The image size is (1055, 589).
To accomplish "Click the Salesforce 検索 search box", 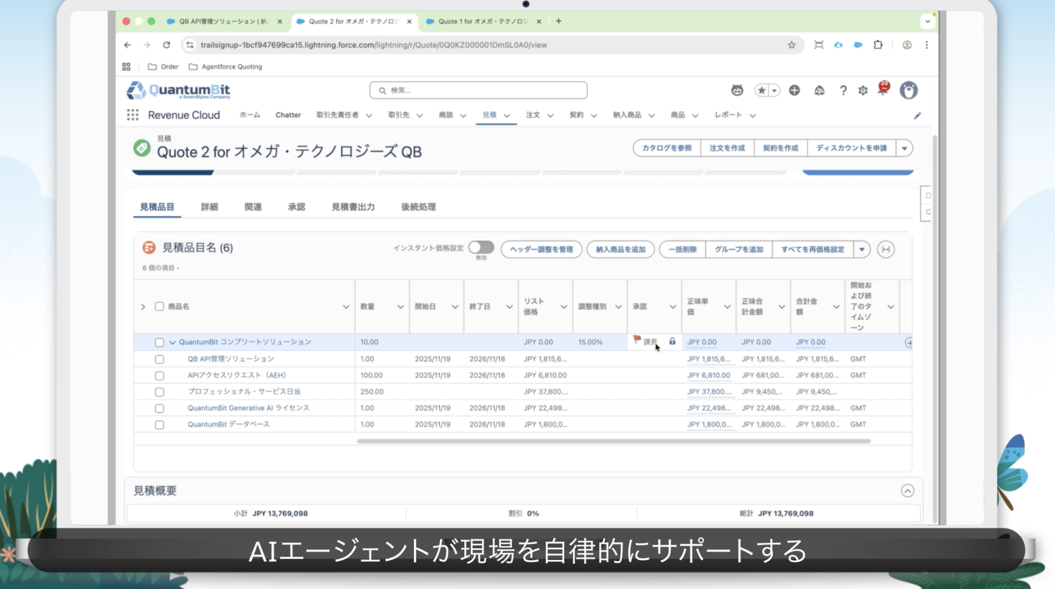I will [x=478, y=90].
